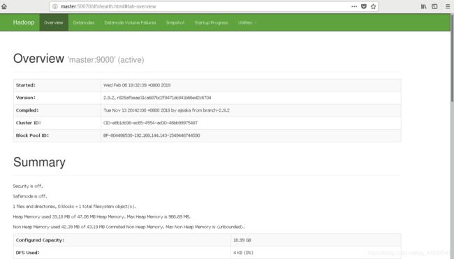Image resolution: width=454 pixels, height=259 pixels.
Task: Click the Firefox home icon
Action: pos(4,6)
